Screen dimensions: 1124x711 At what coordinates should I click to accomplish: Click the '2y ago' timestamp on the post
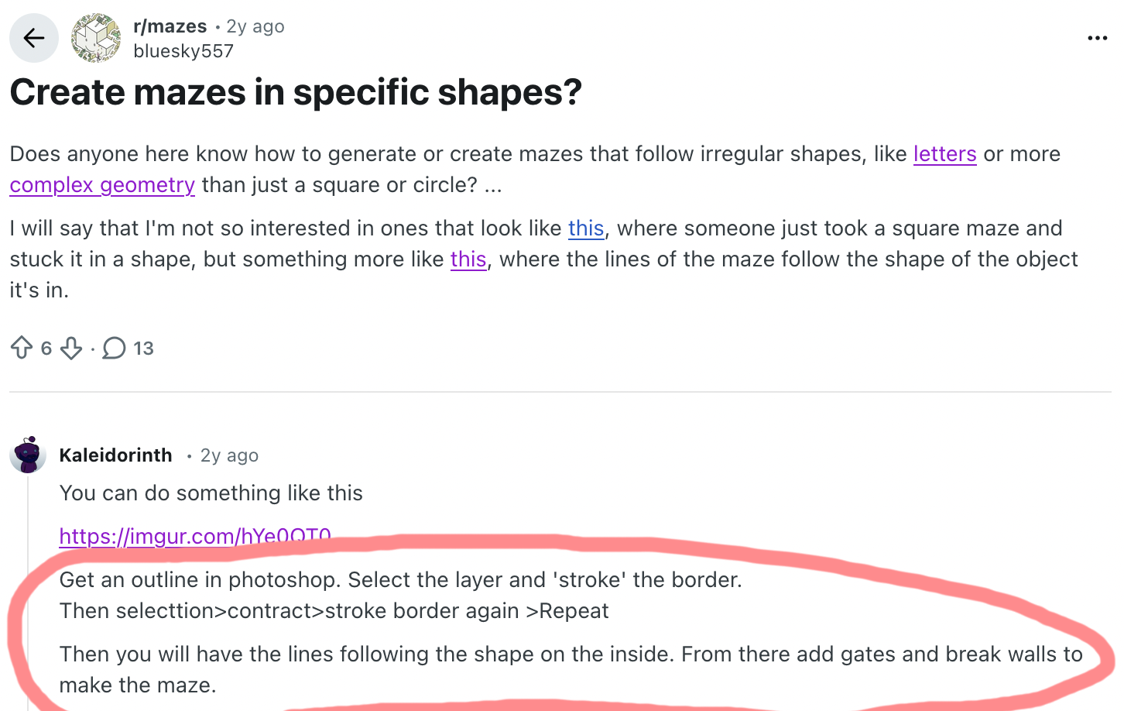255,26
